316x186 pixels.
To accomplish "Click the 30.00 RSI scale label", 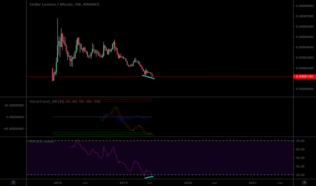I will click(300, 175).
